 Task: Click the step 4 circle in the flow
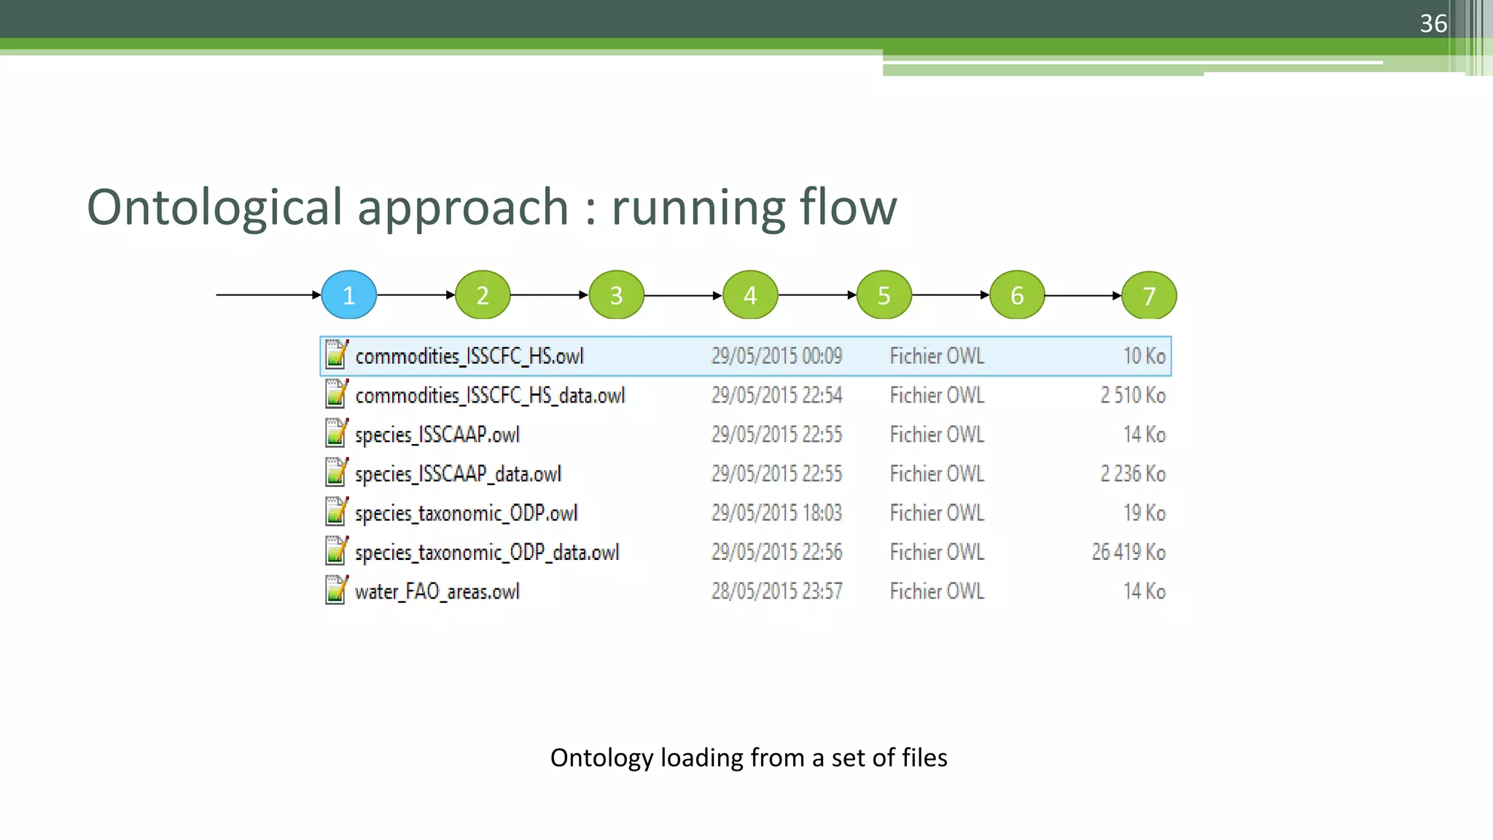750,295
